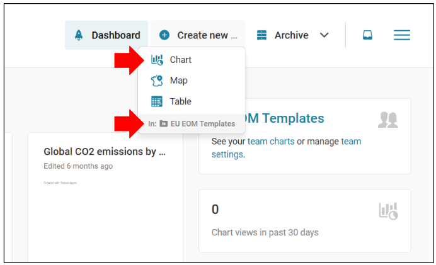
Task: Click the chart views count 0
Action: 215,210
